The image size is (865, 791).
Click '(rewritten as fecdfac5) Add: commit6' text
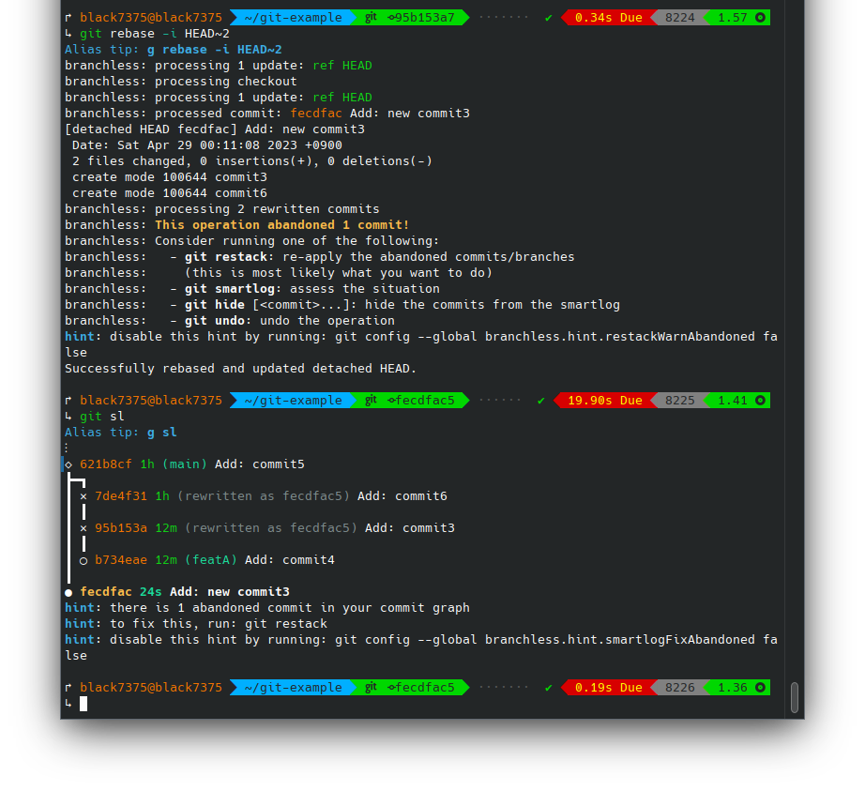(312, 496)
